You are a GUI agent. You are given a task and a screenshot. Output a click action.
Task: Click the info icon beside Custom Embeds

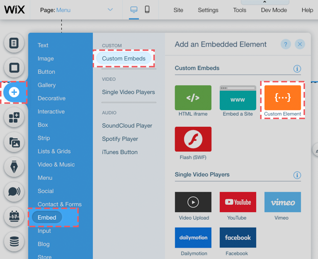click(297, 69)
